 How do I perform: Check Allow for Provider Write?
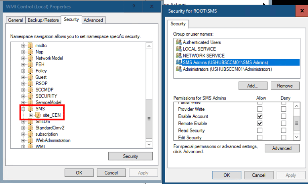[260, 109]
